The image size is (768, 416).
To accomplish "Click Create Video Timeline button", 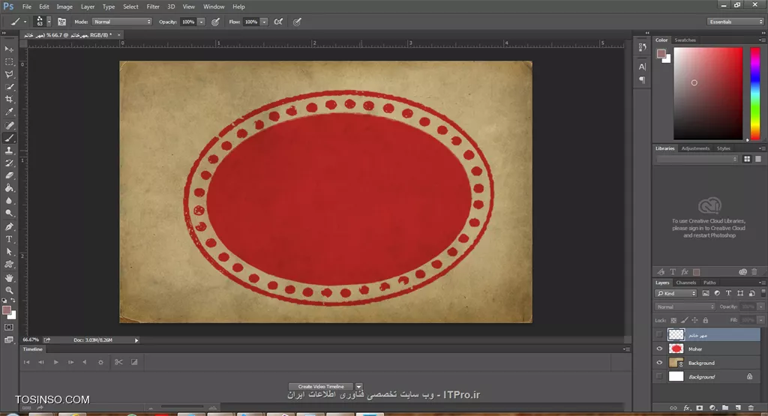I will click(x=321, y=386).
